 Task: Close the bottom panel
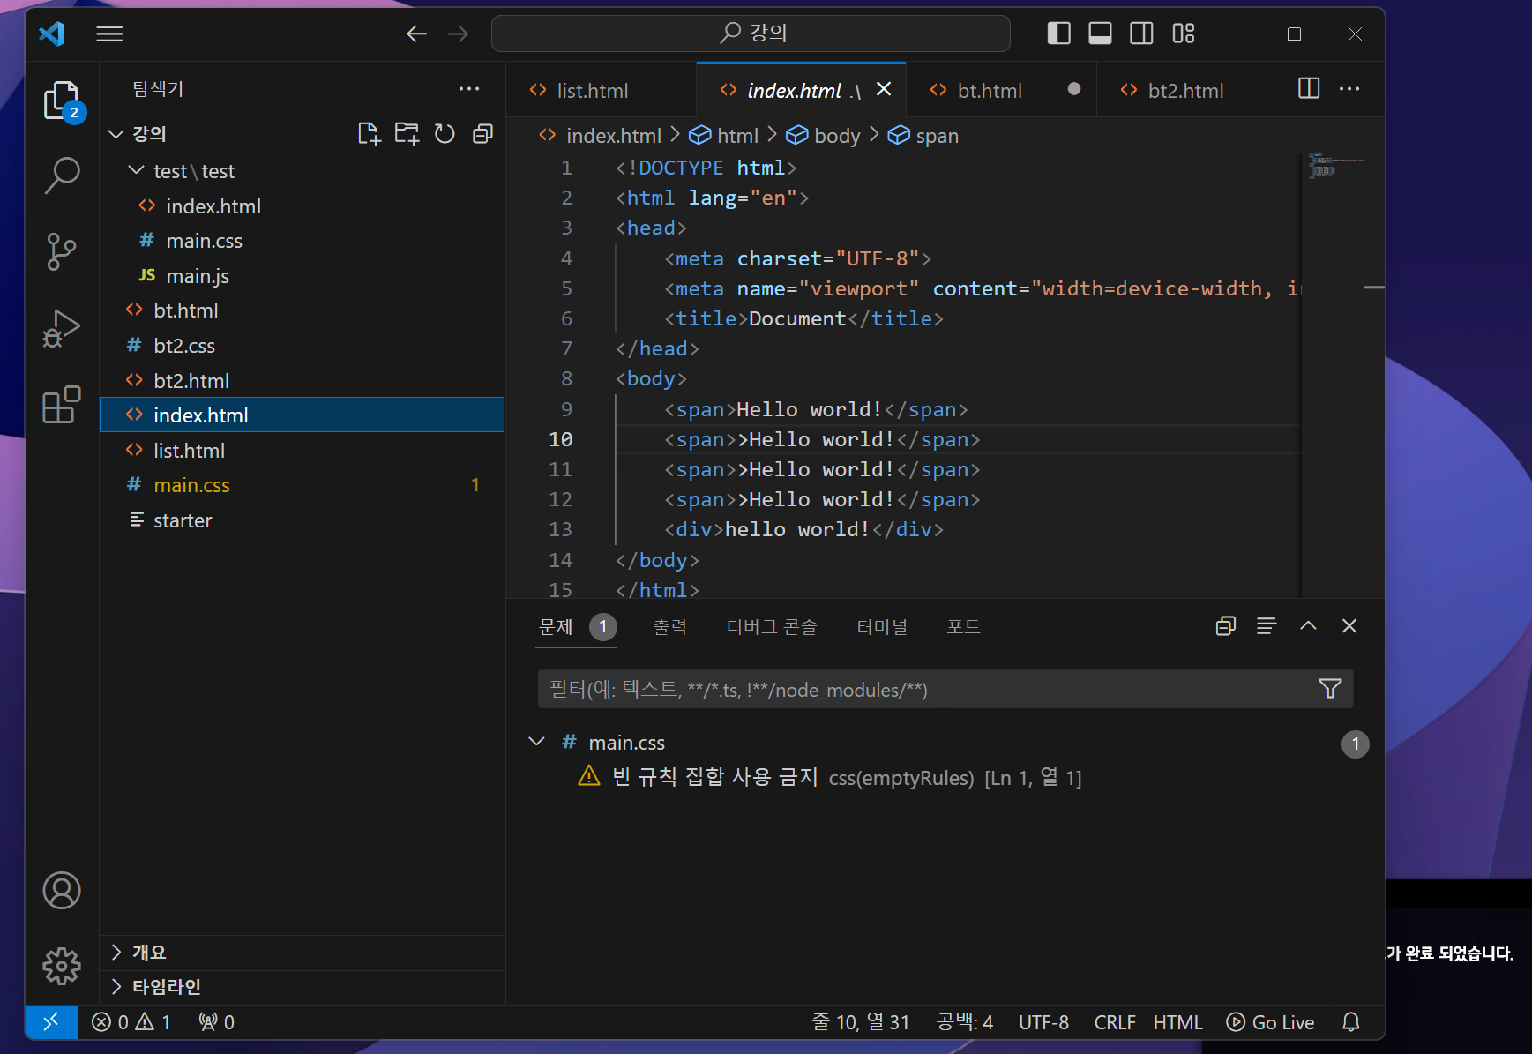coord(1349,626)
